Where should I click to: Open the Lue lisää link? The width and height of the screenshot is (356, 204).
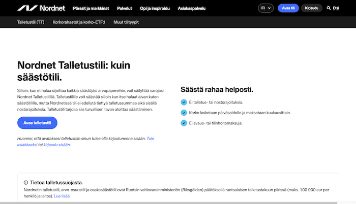pos(62,196)
